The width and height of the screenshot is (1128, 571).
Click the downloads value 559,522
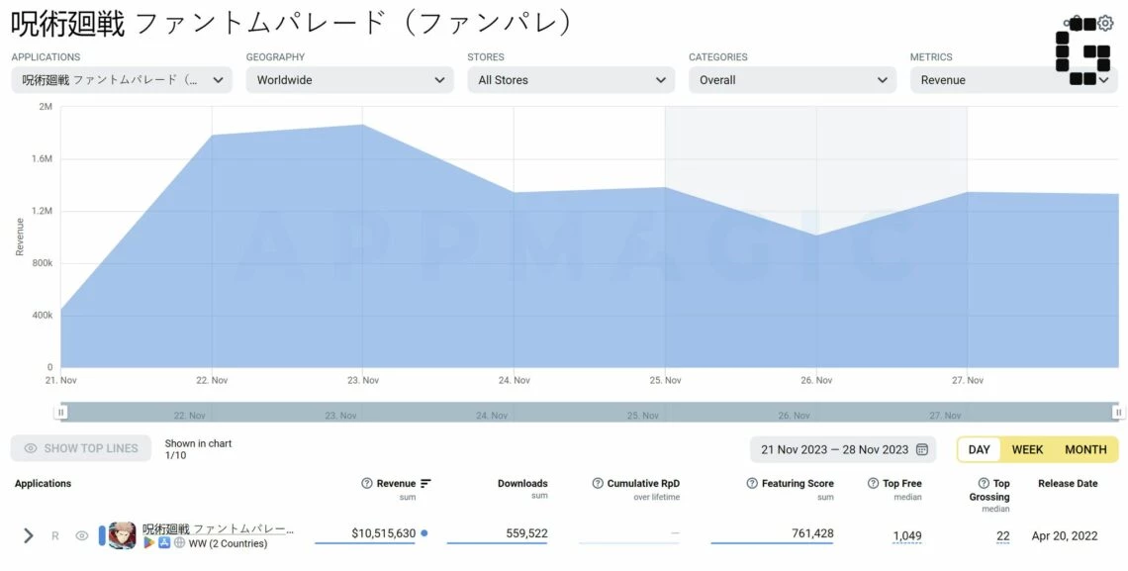[x=526, y=533]
